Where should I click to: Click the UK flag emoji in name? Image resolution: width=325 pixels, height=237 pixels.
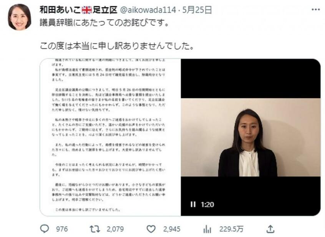click(87, 10)
